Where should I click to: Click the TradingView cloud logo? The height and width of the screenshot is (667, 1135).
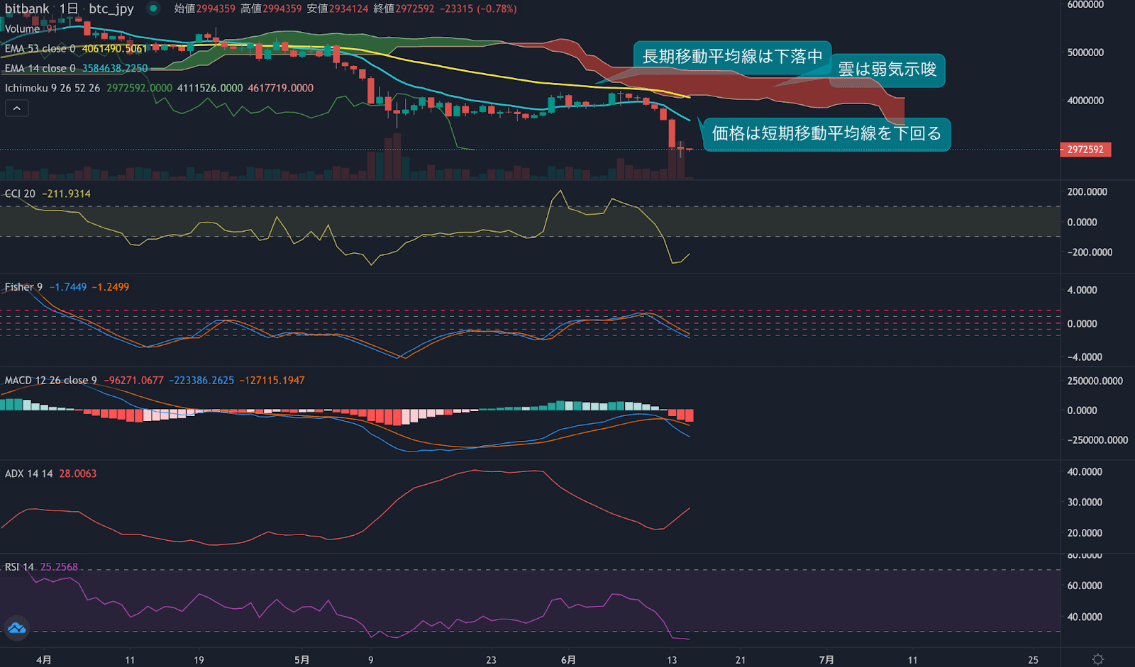16,628
